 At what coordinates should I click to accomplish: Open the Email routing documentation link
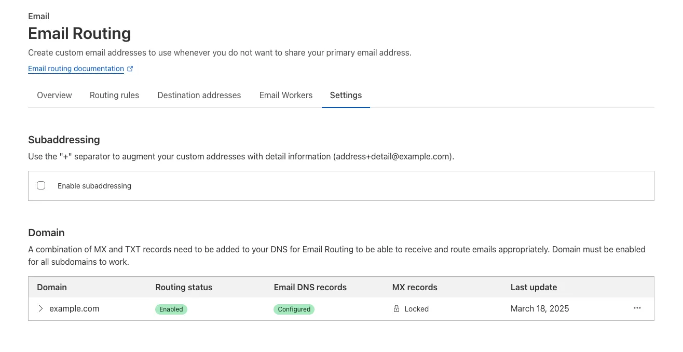[75, 69]
